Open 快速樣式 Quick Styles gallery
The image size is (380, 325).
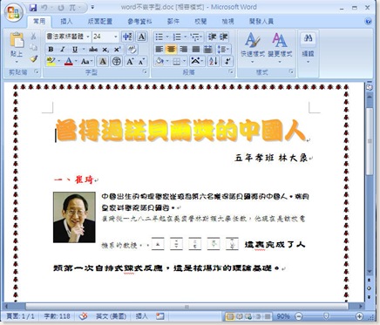point(253,47)
